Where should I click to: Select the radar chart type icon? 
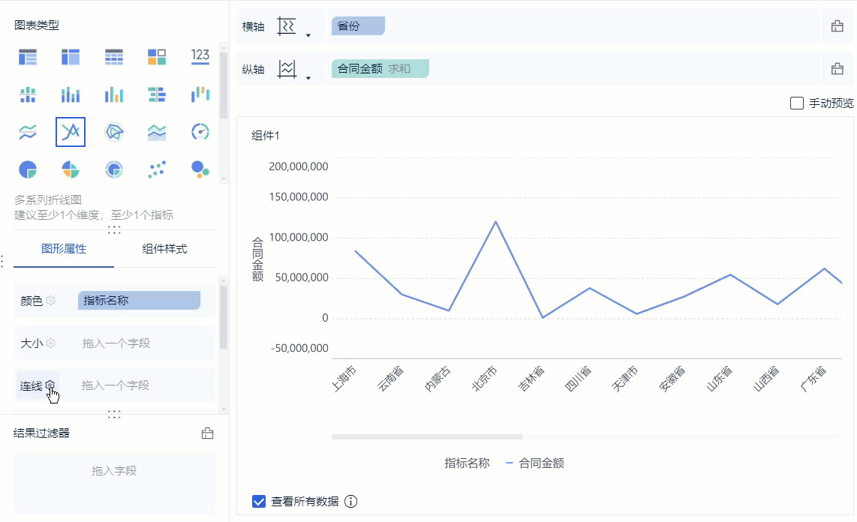(114, 133)
